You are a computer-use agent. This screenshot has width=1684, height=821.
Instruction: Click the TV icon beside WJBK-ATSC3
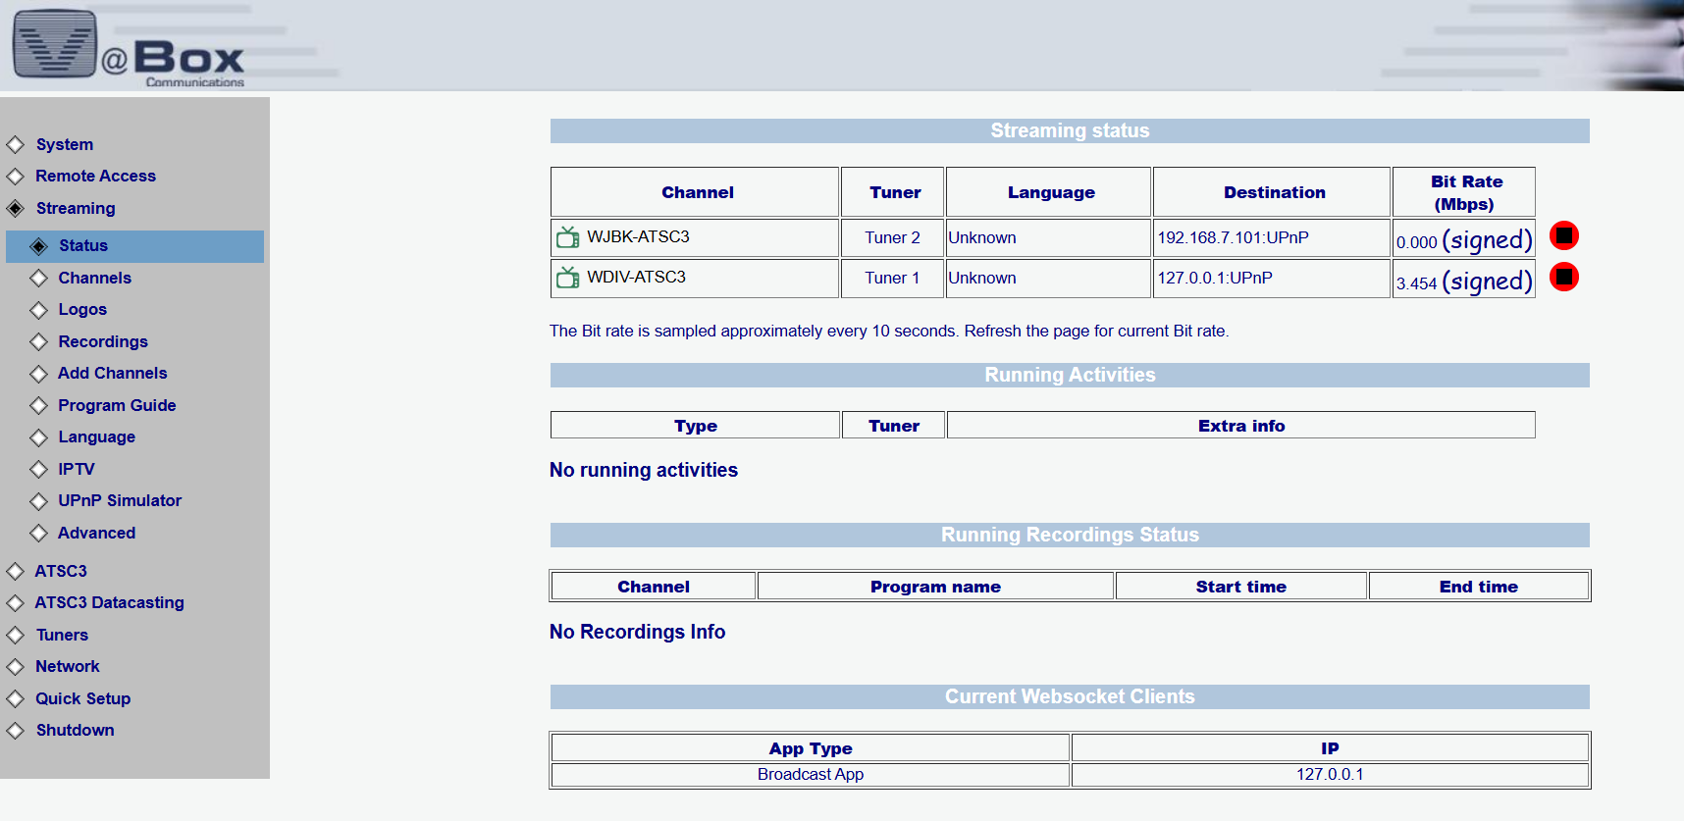pyautogui.click(x=568, y=236)
